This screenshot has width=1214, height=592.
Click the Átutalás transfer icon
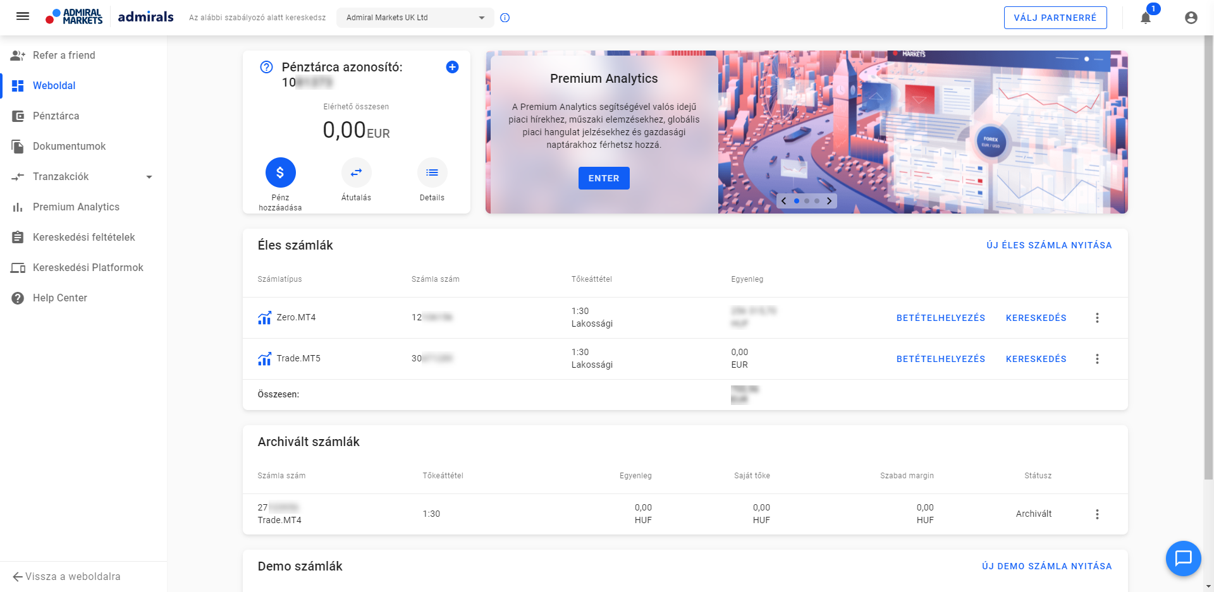(357, 172)
